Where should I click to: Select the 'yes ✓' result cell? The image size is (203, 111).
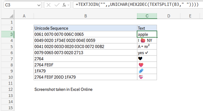coord(147,53)
